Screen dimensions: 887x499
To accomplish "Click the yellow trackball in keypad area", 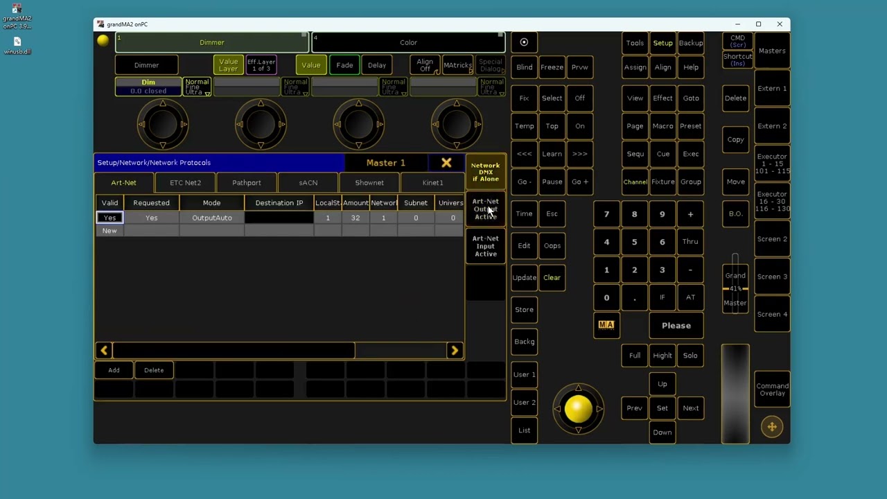I will 578,410.
